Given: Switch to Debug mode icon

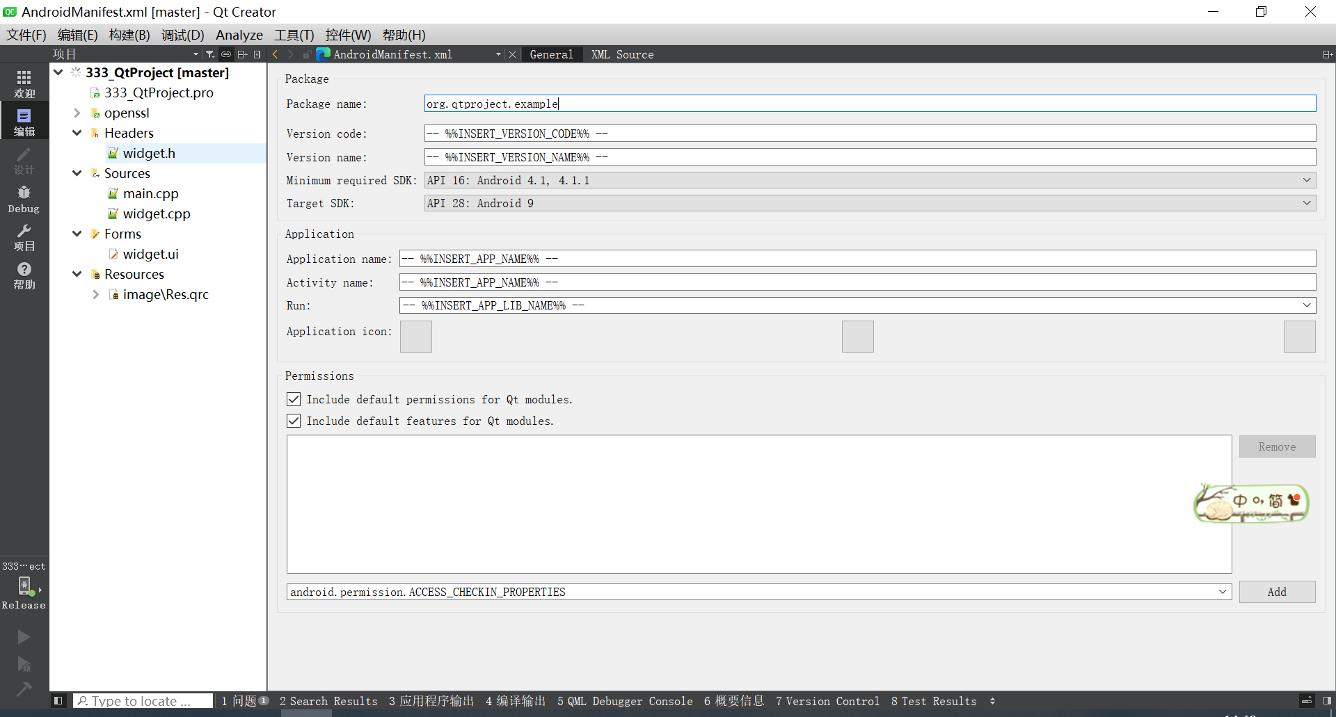Looking at the screenshot, I should click(24, 199).
